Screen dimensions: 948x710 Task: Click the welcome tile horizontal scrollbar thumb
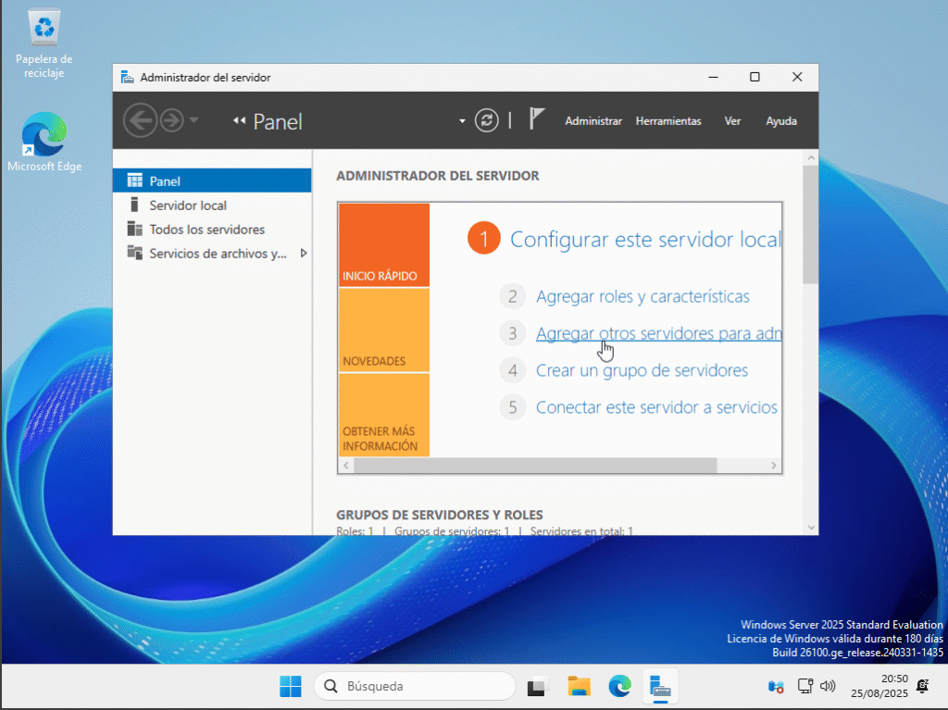click(535, 465)
